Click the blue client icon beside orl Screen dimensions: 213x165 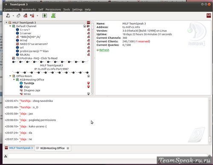[x=17, y=48]
